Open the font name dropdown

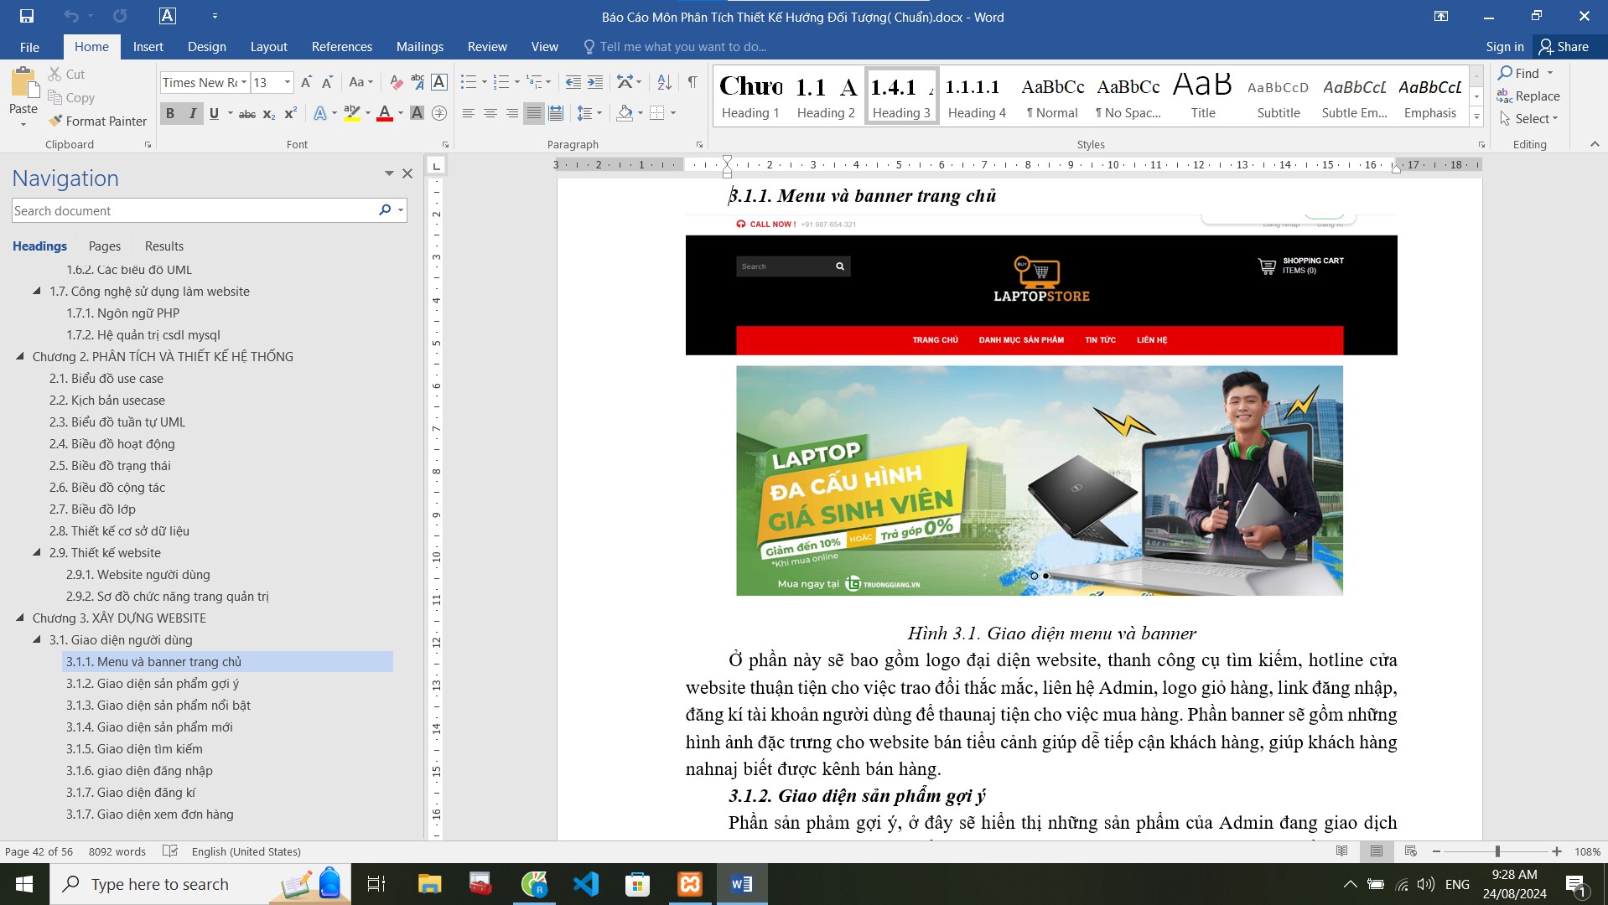point(244,82)
